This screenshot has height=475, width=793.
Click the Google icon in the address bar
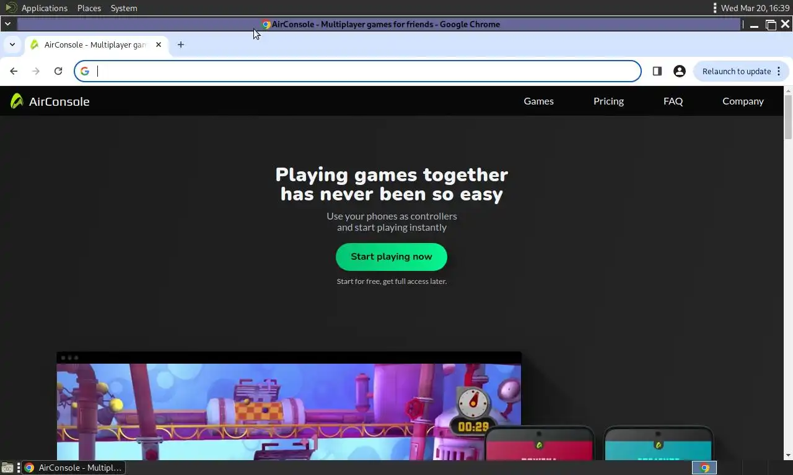pos(85,71)
